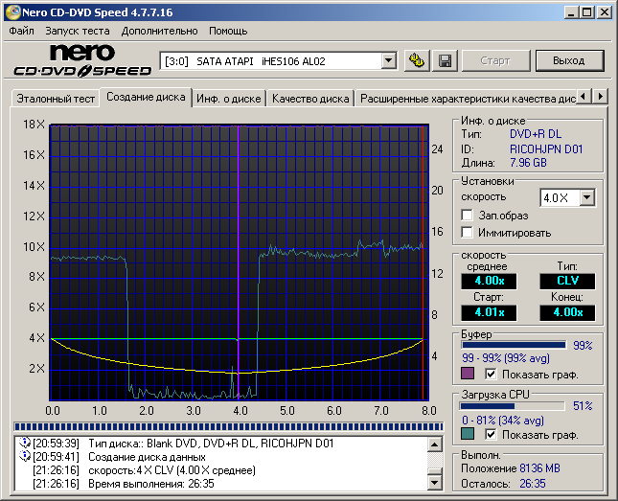Viewport: 618px width, 501px height.
Task: Click the purple buffer graph color swatch
Action: tap(468, 374)
